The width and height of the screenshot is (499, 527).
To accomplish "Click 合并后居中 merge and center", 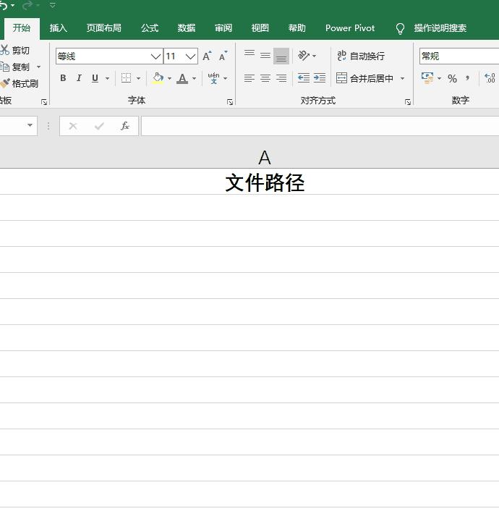I will (364, 78).
